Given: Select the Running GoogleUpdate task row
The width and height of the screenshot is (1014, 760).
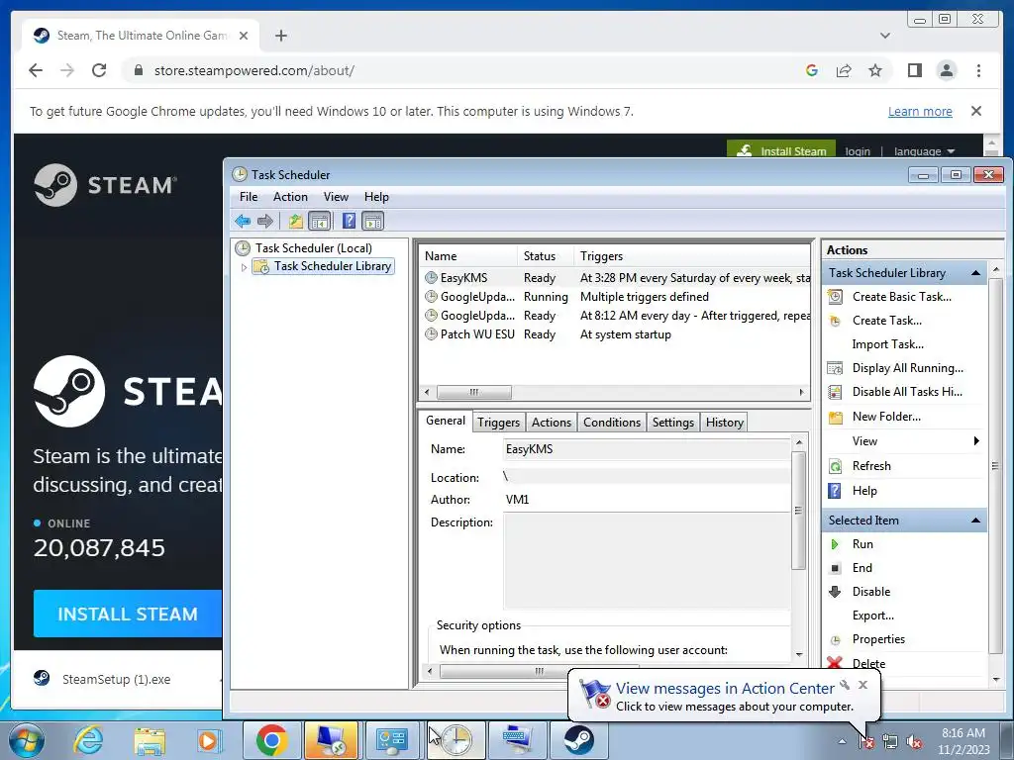Looking at the screenshot, I should tap(614, 297).
